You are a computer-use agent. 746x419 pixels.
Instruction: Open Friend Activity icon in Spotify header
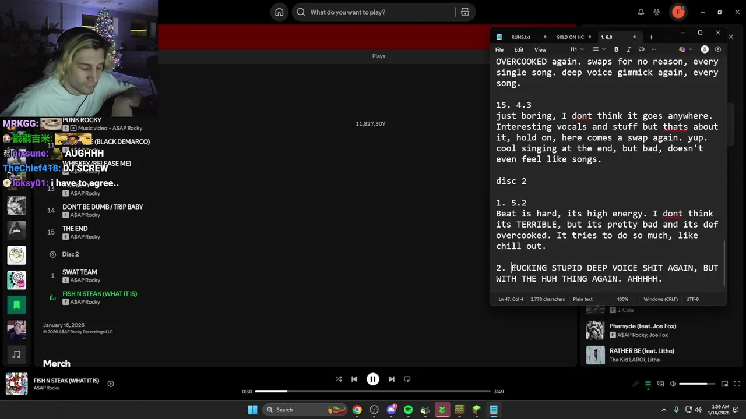click(x=657, y=12)
